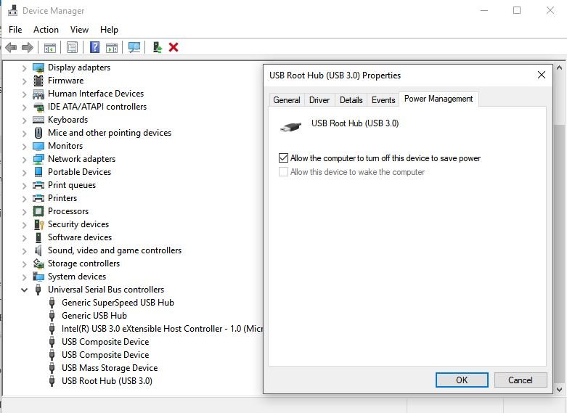The height and width of the screenshot is (413, 567).
Task: Expand the Network adapters node
Action: coord(24,160)
